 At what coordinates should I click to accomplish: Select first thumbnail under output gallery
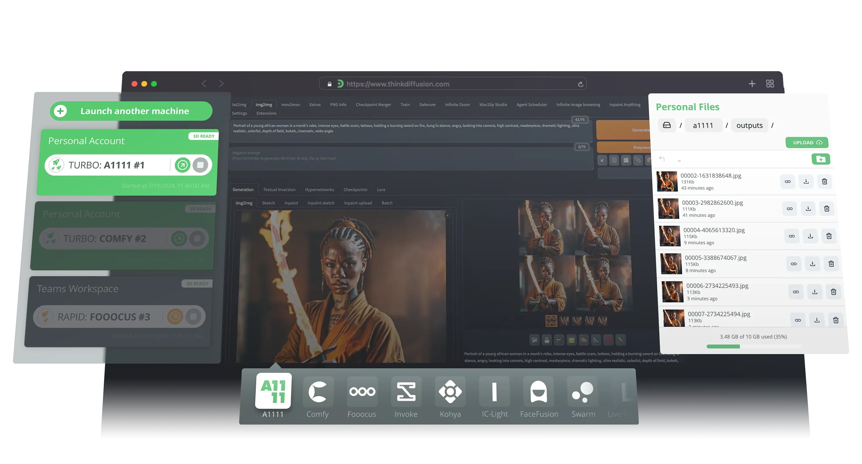[x=551, y=321]
